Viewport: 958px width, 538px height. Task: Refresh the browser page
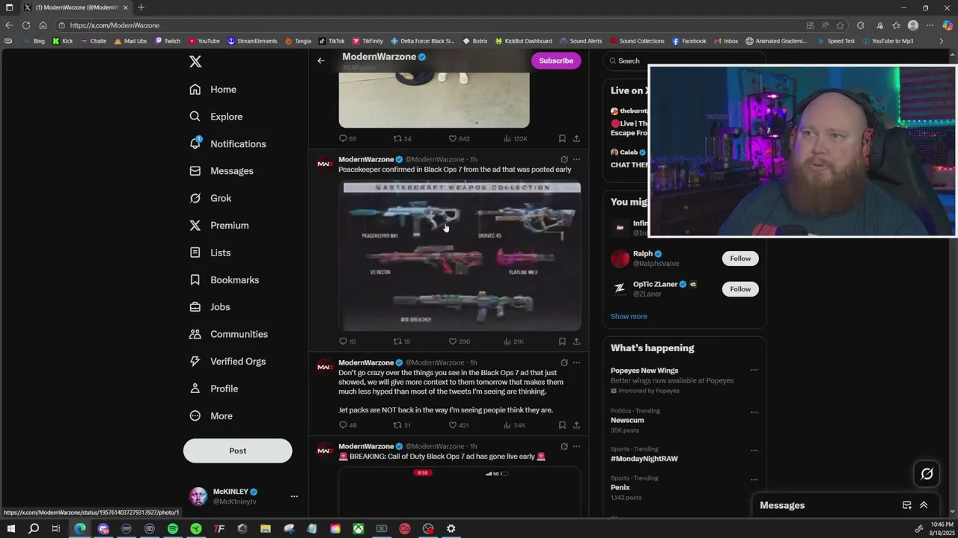(25, 25)
